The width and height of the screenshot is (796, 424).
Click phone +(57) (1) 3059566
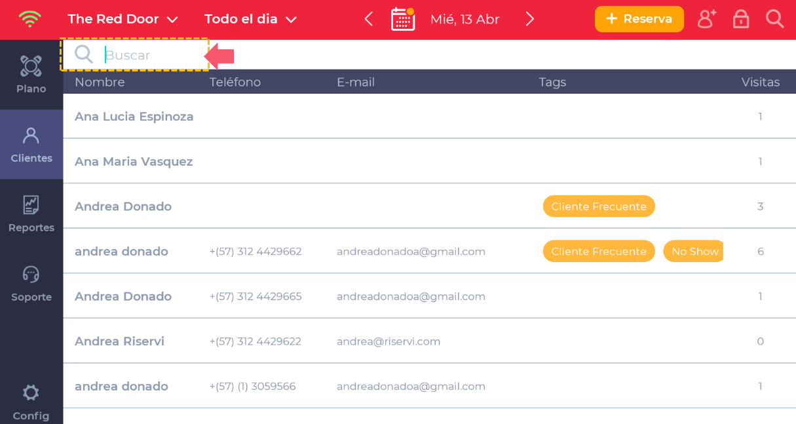(252, 387)
